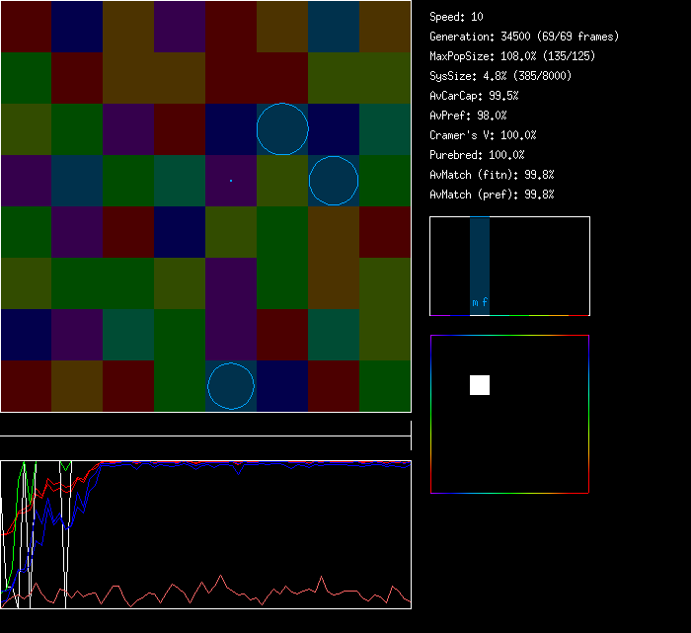Click the AvMatch (pref) statistic
The height and width of the screenshot is (633, 691).
(x=492, y=195)
